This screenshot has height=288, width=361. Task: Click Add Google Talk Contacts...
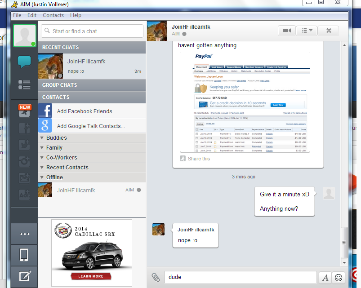[92, 126]
